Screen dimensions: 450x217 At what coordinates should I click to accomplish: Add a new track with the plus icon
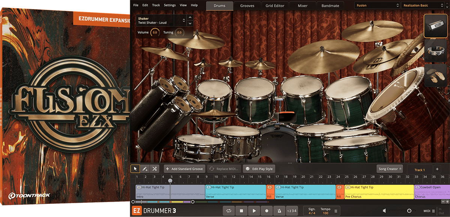tap(437, 169)
